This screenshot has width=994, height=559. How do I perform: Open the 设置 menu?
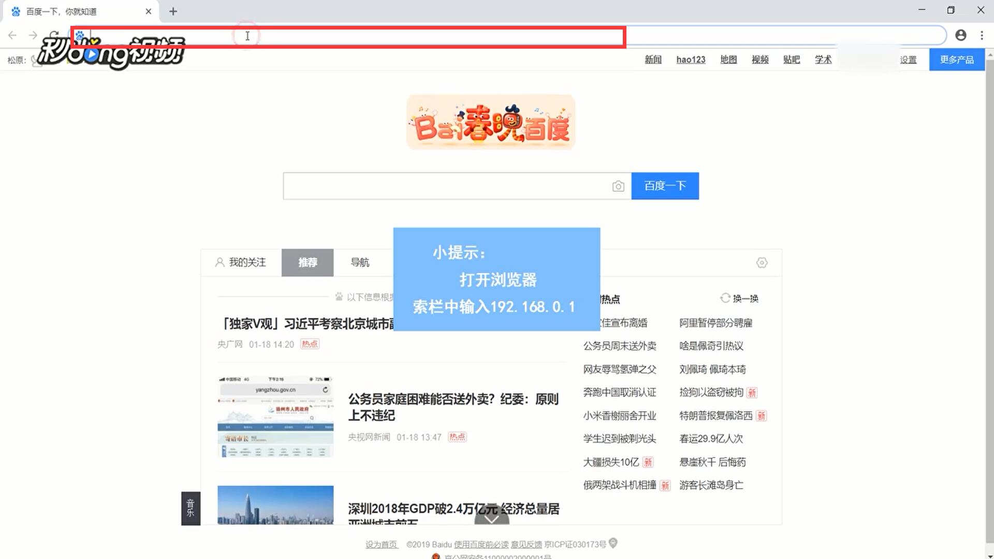(908, 60)
